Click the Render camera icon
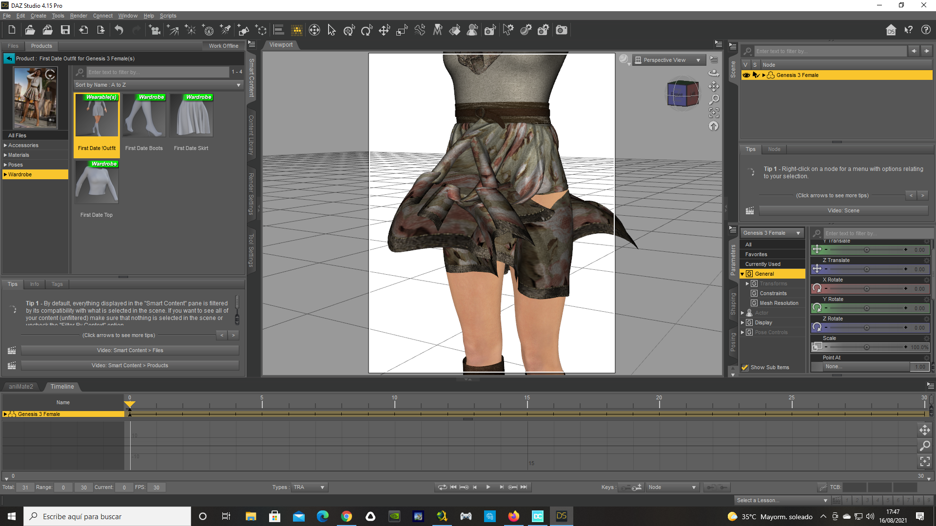Image resolution: width=936 pixels, height=526 pixels. [x=562, y=30]
